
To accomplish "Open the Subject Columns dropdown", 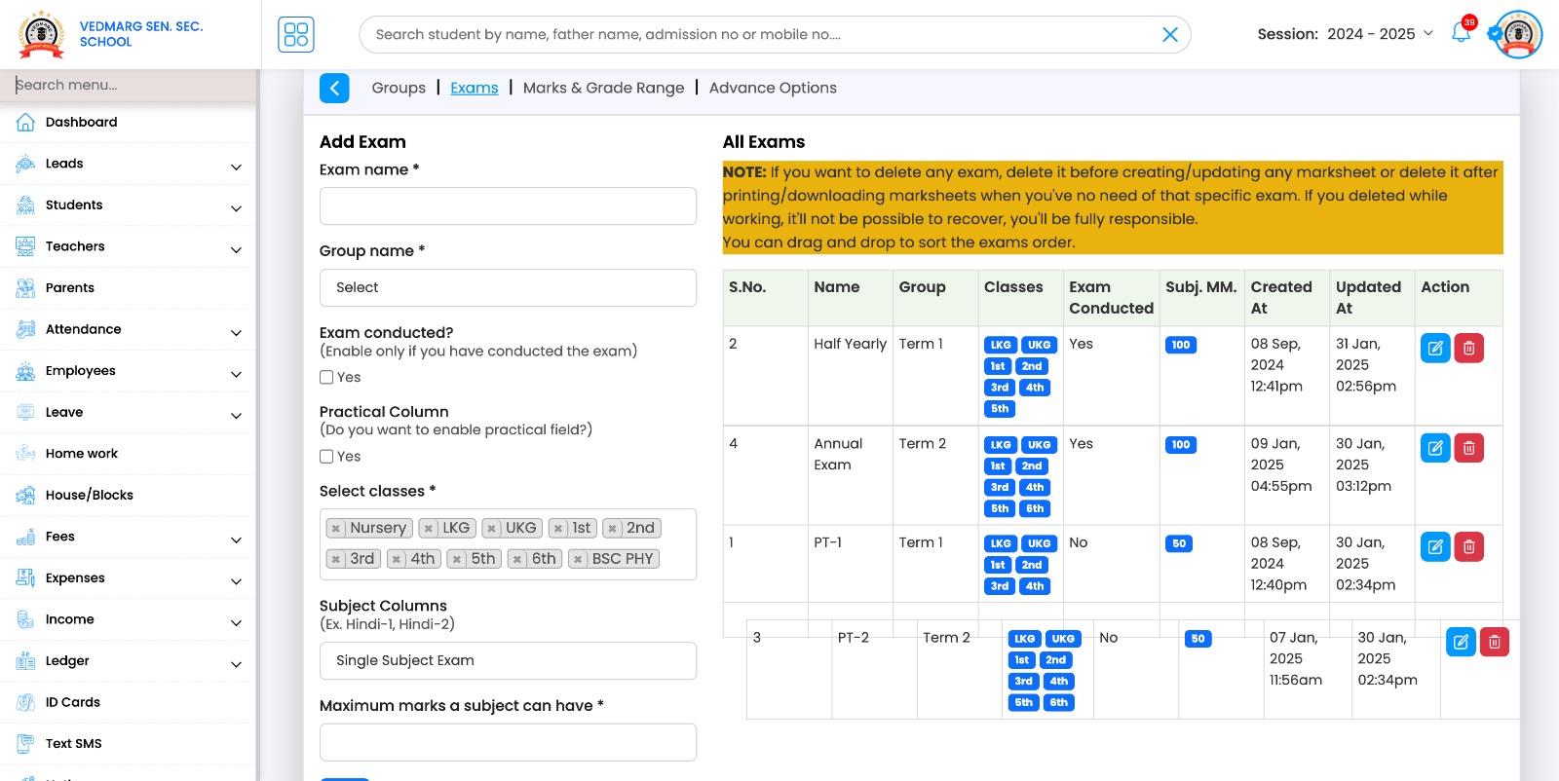I will point(508,660).
